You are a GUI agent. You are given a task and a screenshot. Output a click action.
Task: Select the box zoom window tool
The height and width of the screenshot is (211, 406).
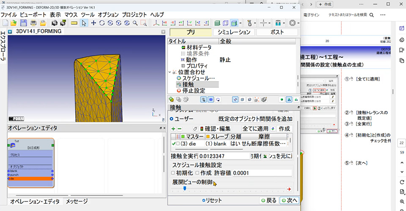(143, 23)
